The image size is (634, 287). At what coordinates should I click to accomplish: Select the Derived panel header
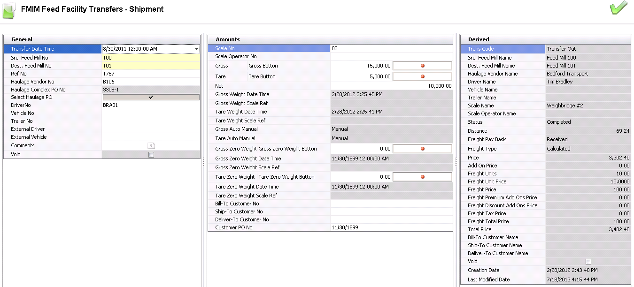point(545,39)
